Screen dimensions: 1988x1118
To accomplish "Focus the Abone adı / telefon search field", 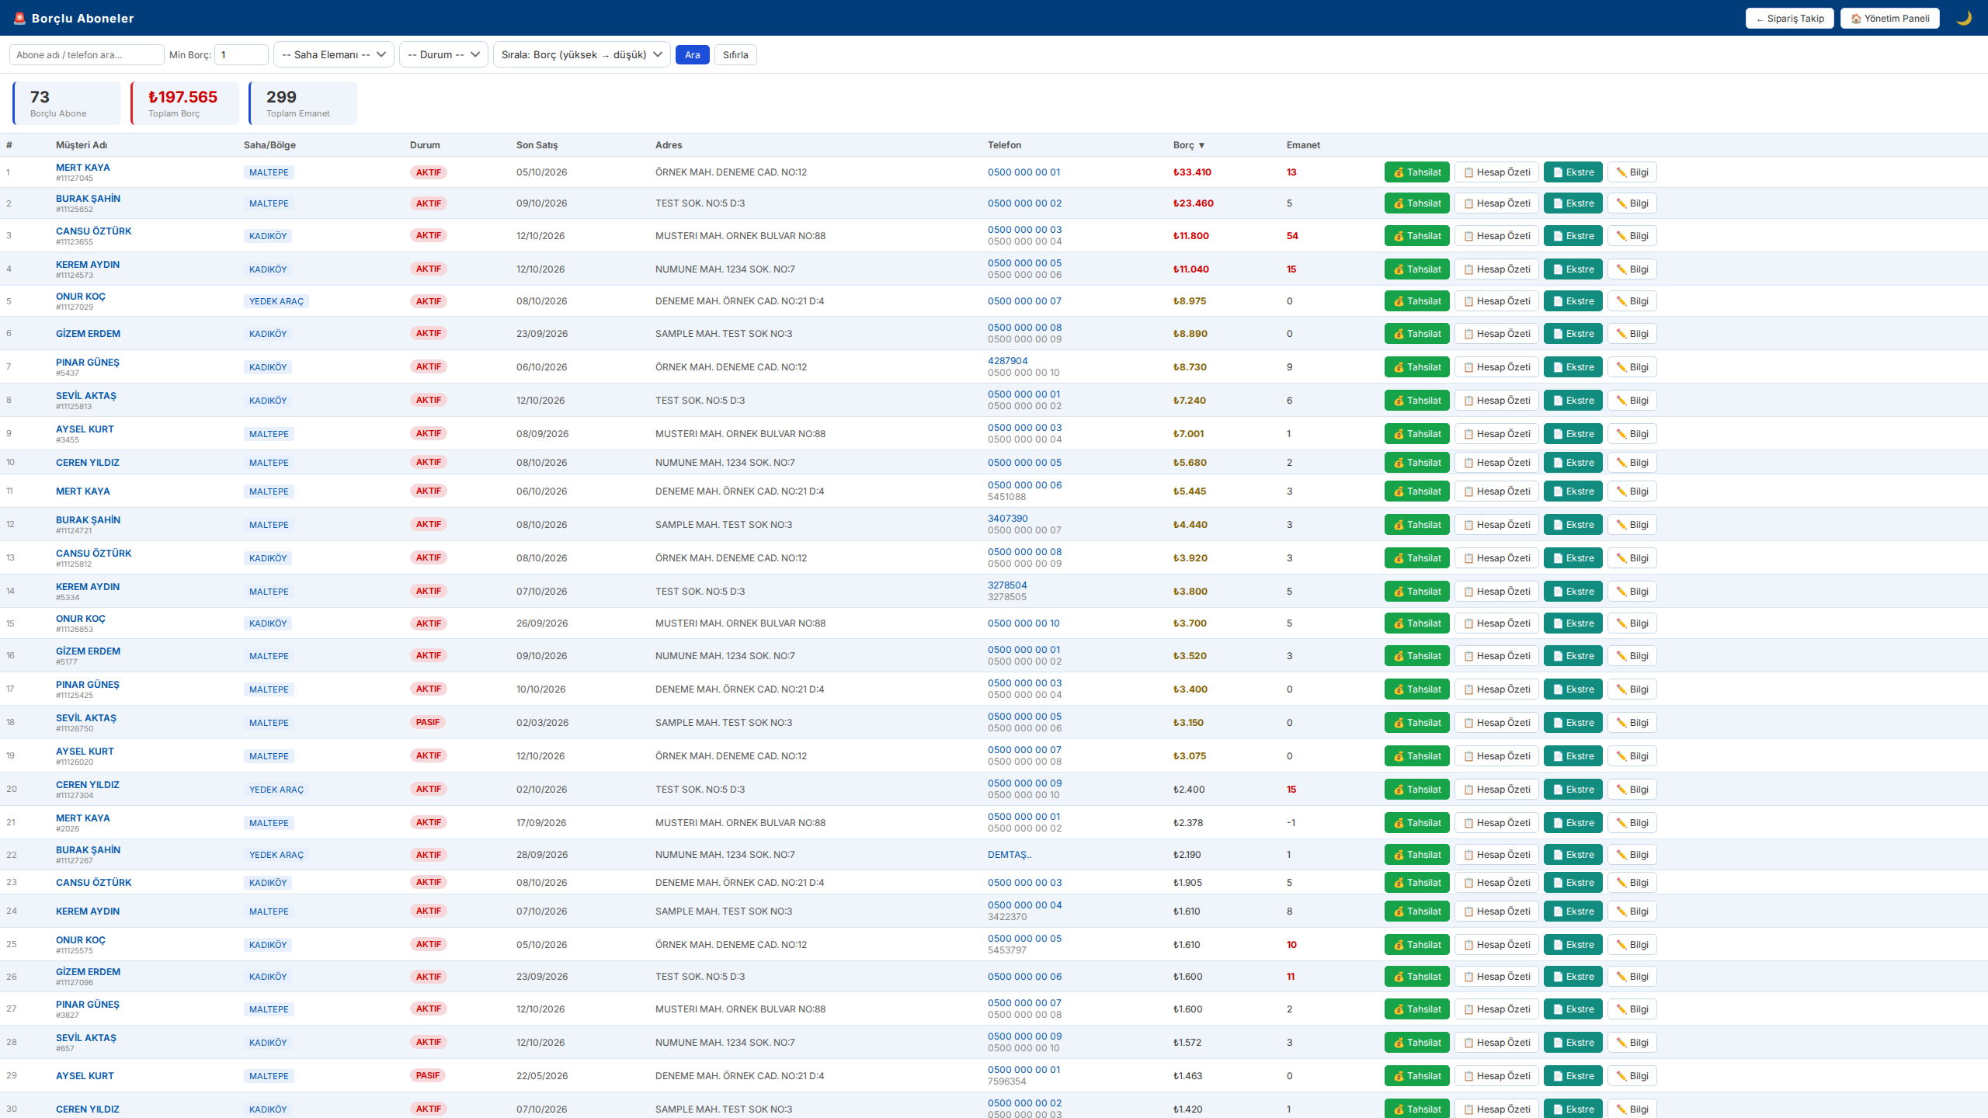I will (x=86, y=54).
